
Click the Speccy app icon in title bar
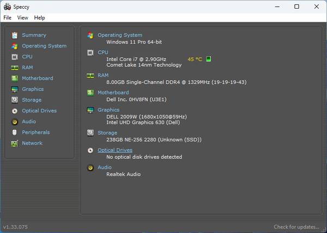tap(7, 7)
